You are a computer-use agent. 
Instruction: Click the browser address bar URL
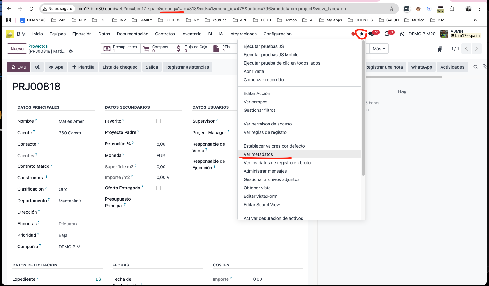[x=213, y=9]
